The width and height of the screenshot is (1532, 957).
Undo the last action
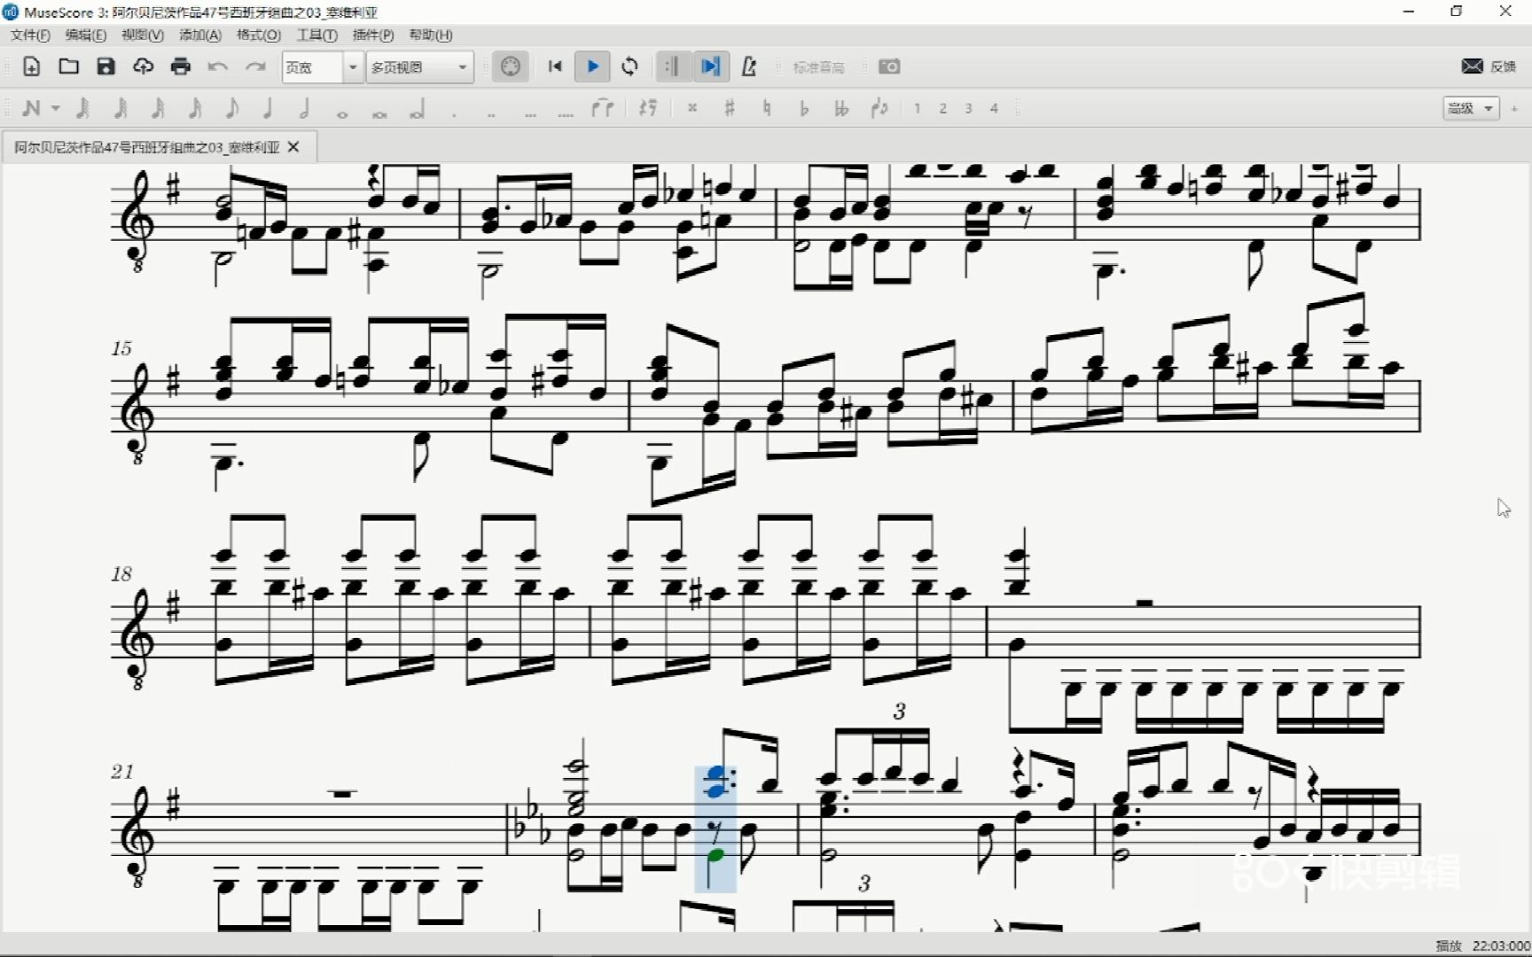(x=217, y=66)
